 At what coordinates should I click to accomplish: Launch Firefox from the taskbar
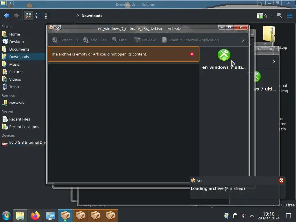click(35, 216)
